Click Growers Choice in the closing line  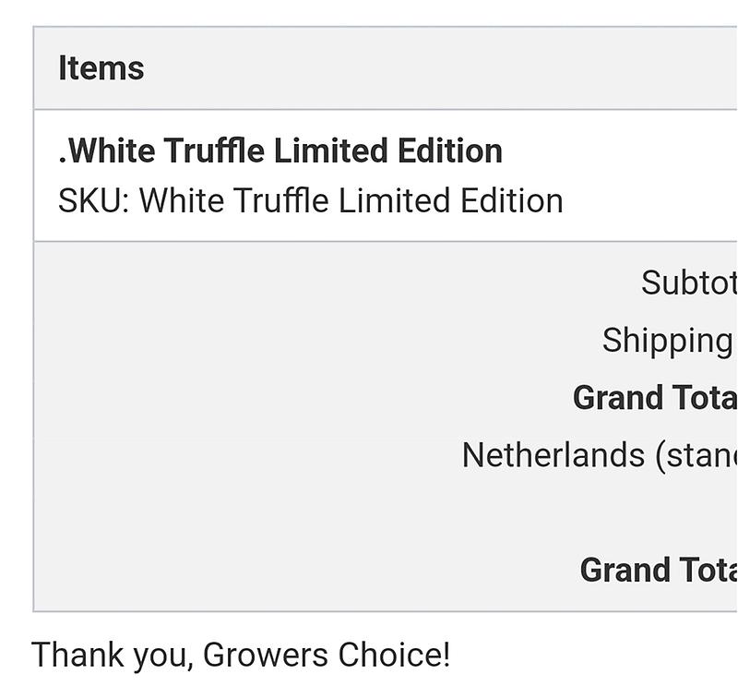[326, 655]
